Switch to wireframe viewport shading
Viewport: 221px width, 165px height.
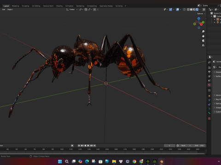[188, 10]
